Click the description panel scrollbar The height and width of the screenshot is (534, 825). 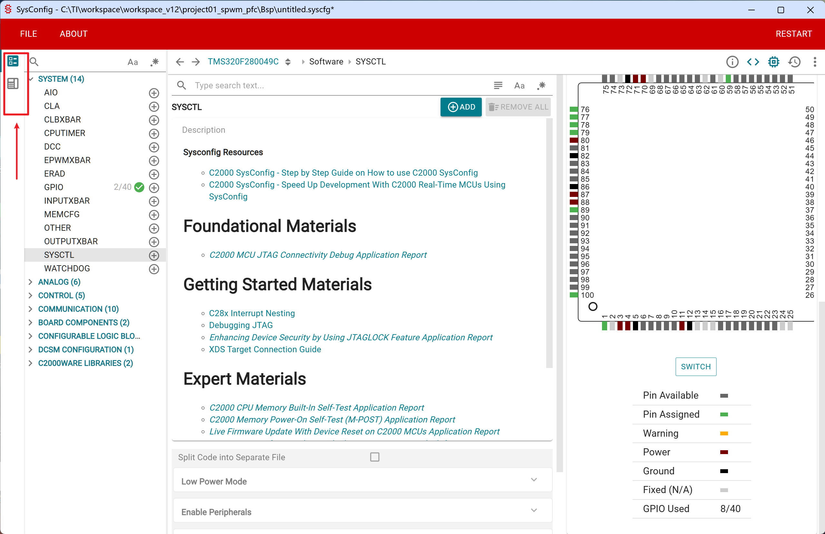click(549, 243)
